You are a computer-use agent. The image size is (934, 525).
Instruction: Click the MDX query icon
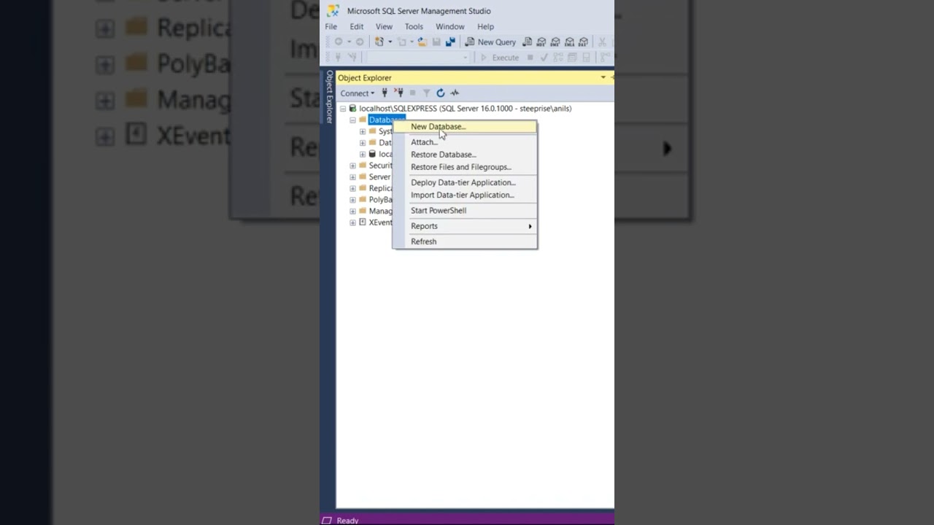pos(541,42)
